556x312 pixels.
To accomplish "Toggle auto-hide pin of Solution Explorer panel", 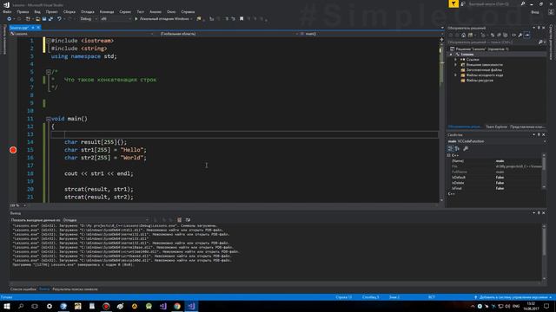I will pos(539,28).
